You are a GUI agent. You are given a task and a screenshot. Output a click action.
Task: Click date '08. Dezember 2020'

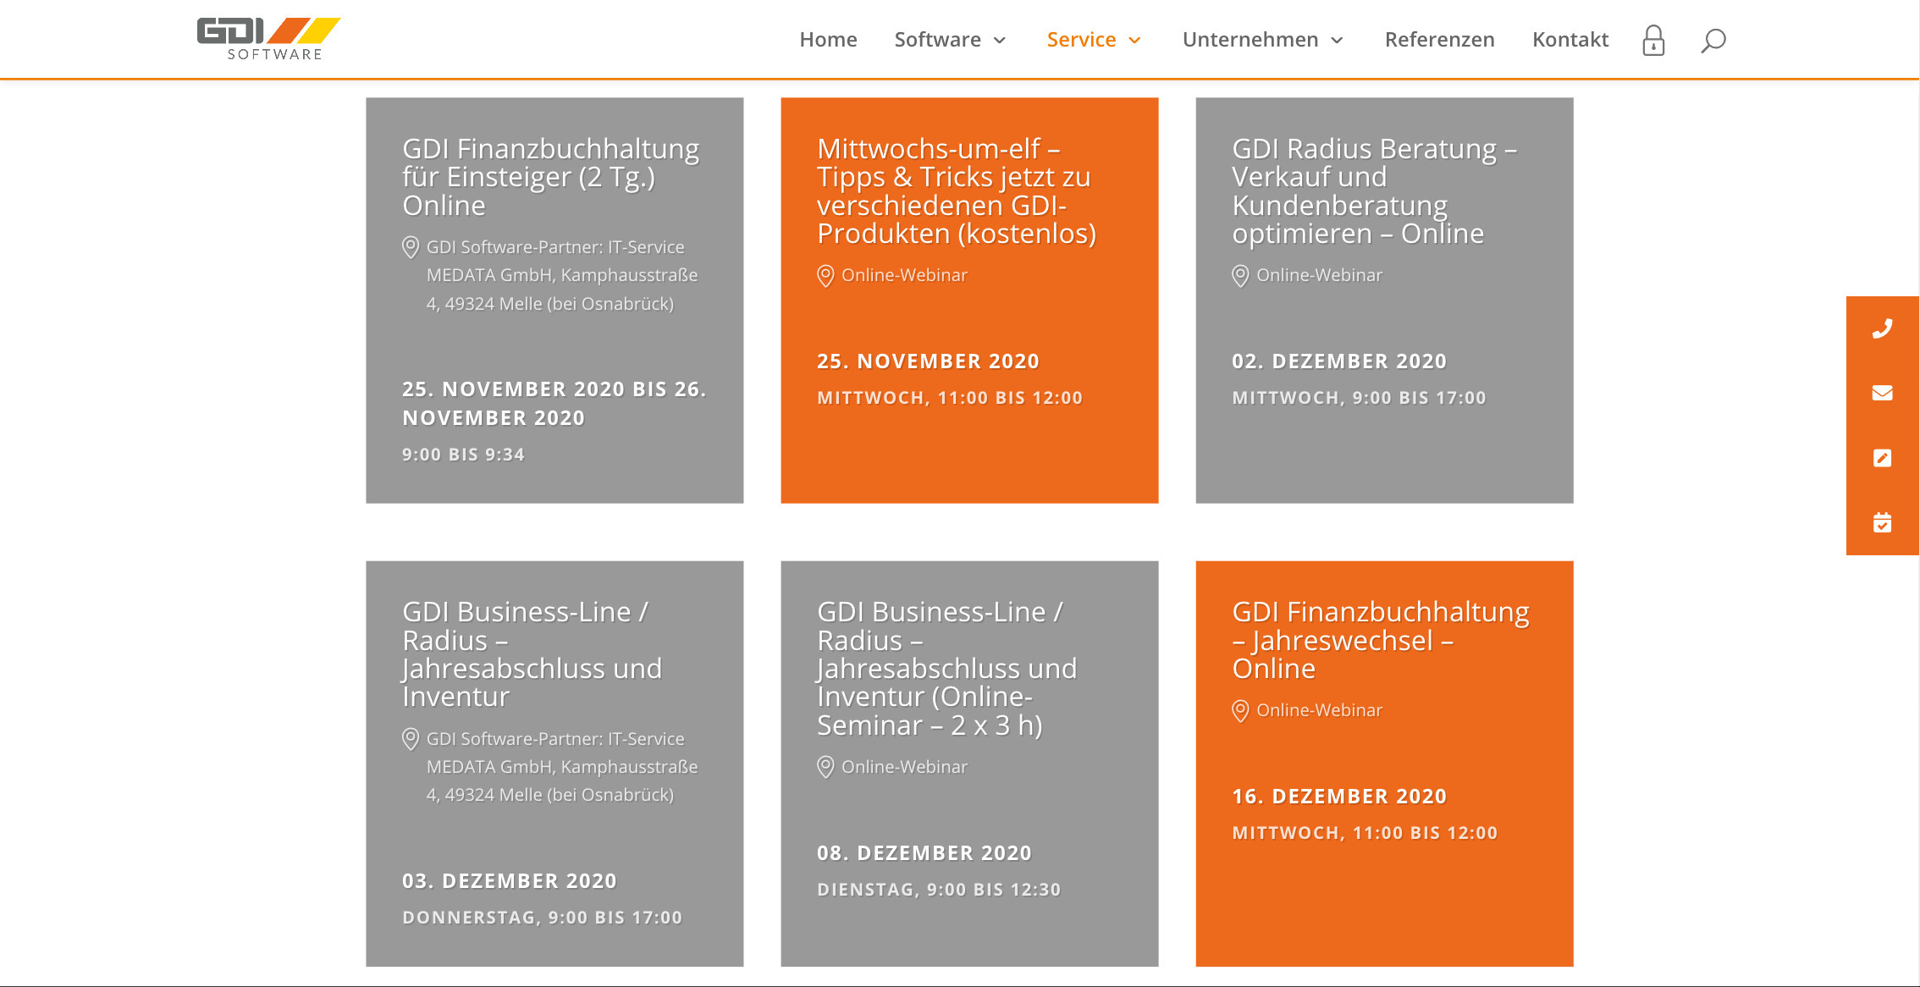tap(924, 853)
